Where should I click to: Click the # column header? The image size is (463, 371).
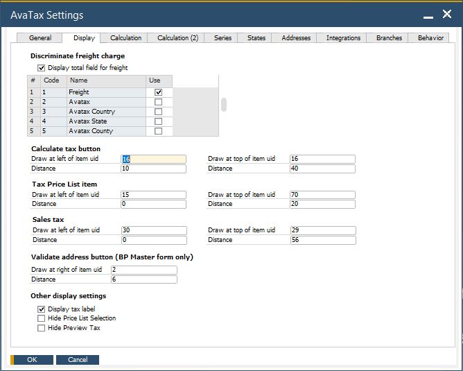34,80
